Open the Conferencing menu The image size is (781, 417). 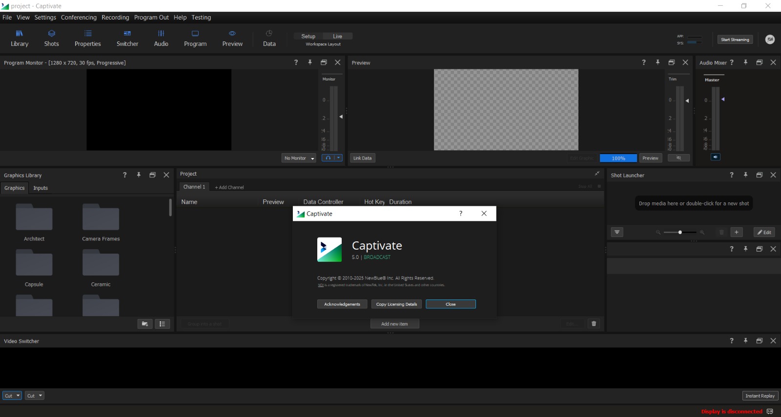pyautogui.click(x=79, y=18)
